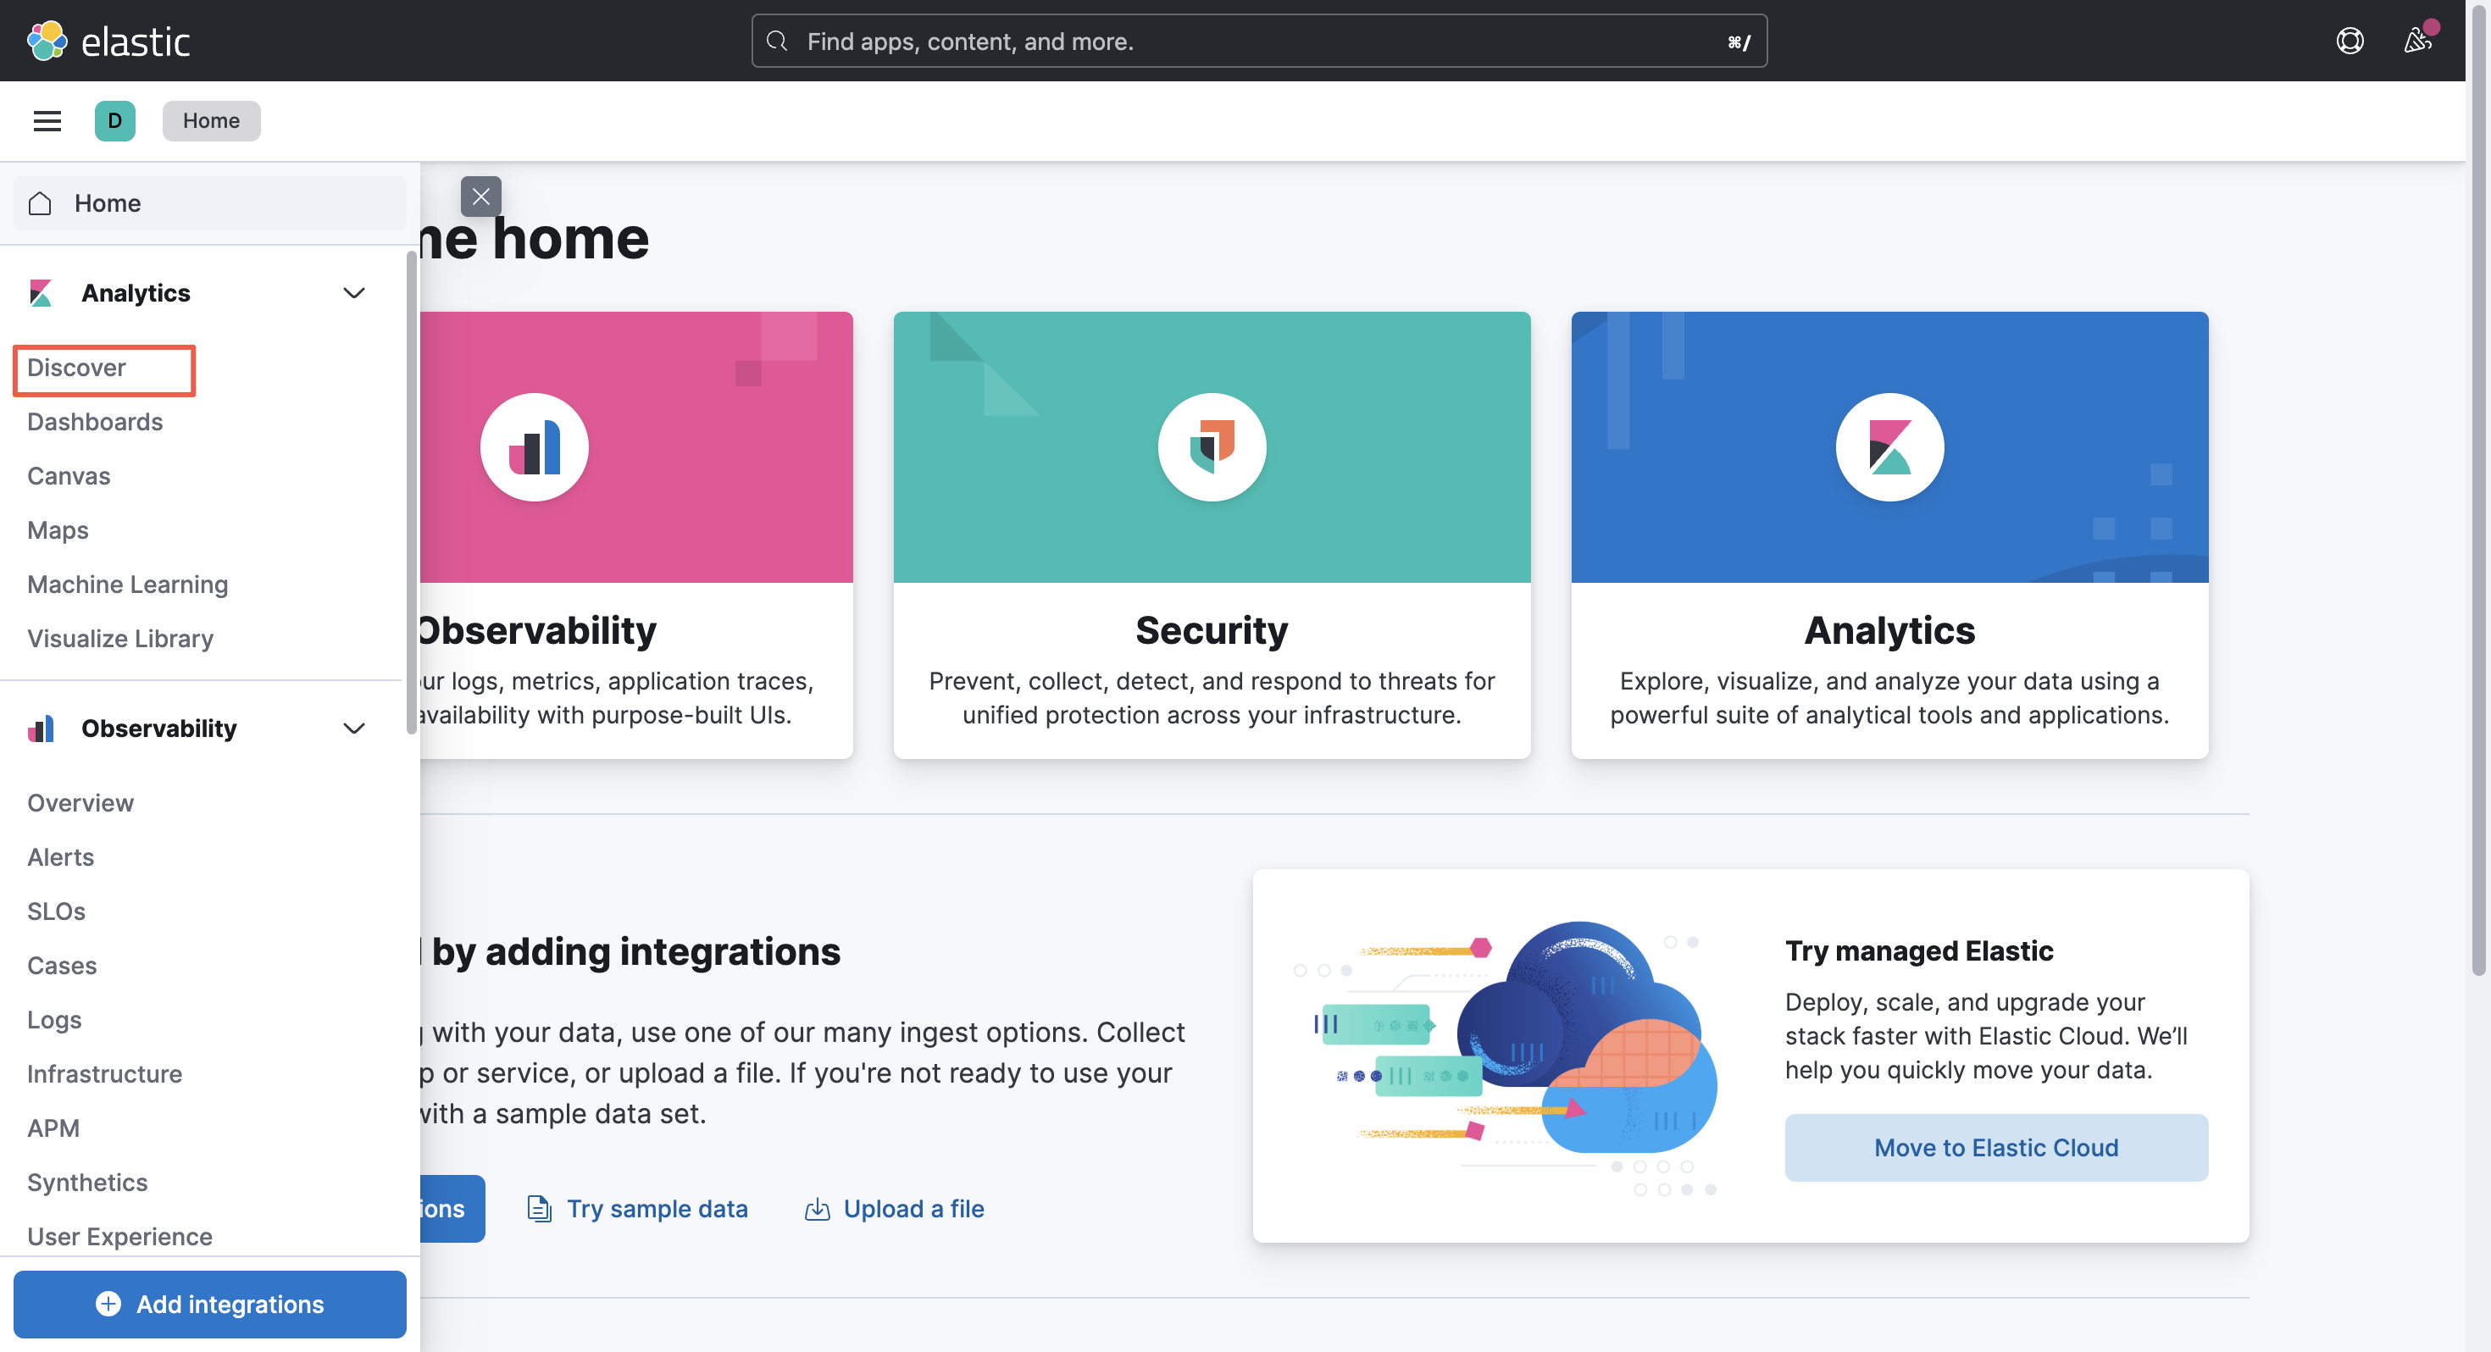
Task: Go to Synthetics
Action: 87,1182
